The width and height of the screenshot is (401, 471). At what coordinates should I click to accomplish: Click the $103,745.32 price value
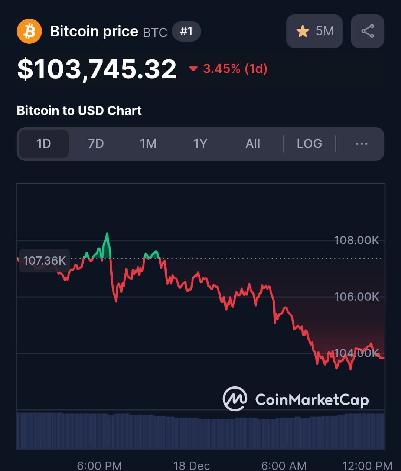click(97, 69)
